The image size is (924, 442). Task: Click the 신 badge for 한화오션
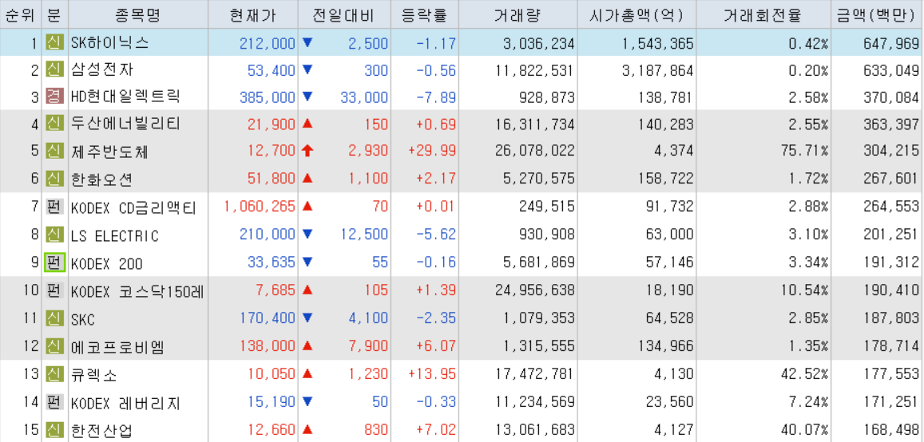click(x=54, y=179)
